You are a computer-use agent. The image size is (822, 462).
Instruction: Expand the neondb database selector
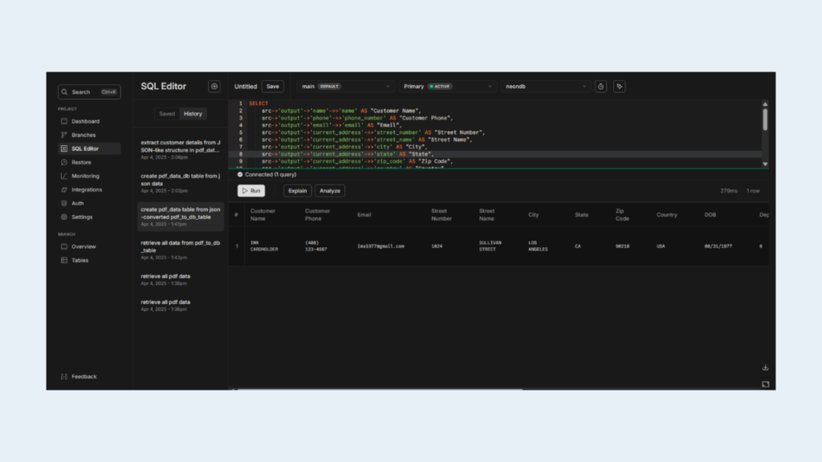(547, 87)
